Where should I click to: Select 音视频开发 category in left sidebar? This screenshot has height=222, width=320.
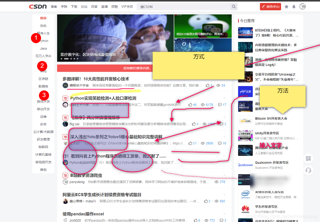click(43, 162)
